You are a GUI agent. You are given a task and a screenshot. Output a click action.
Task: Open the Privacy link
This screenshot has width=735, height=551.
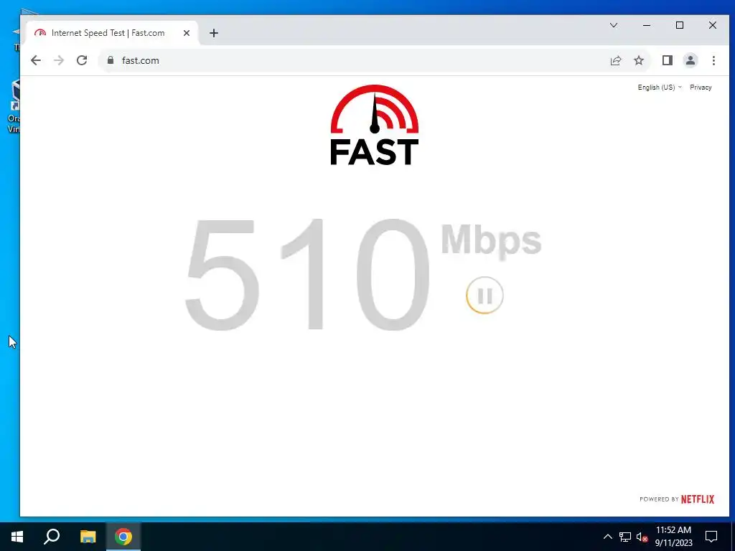[701, 87]
